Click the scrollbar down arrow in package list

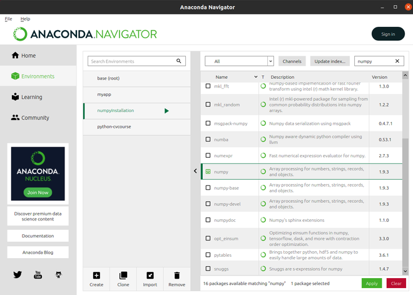point(405,271)
